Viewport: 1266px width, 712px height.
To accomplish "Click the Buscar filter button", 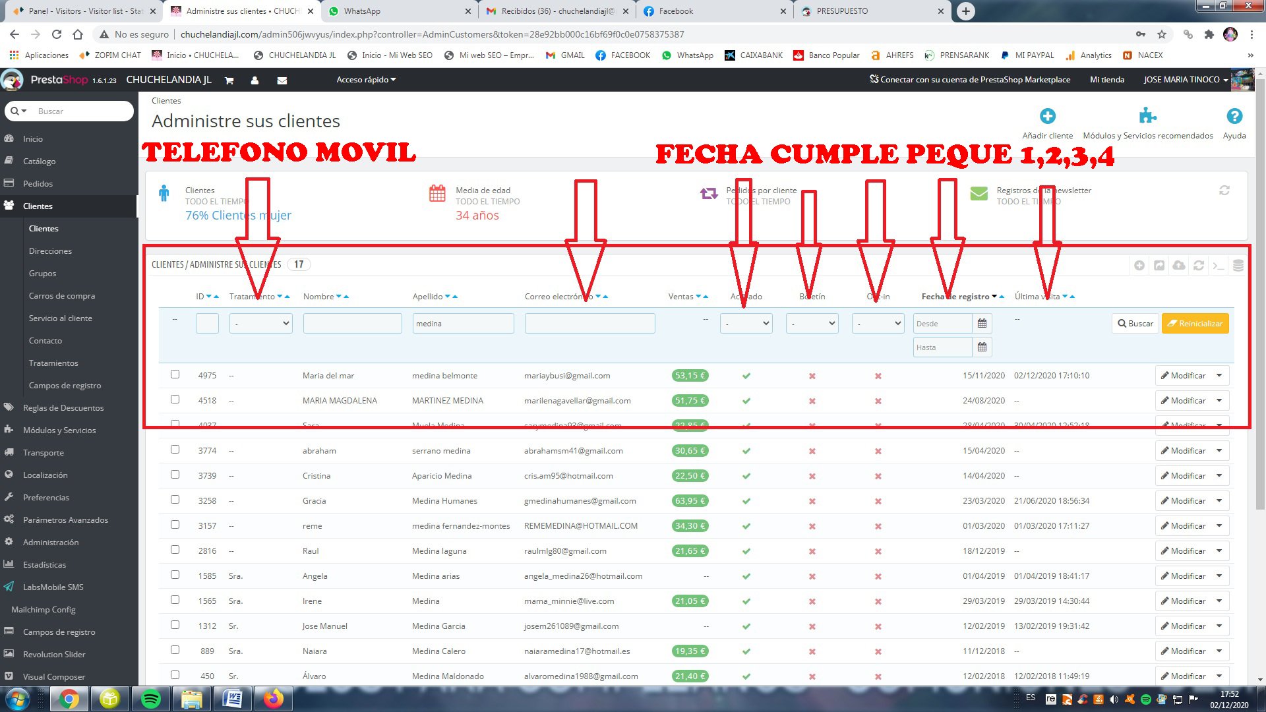I will coord(1135,324).
